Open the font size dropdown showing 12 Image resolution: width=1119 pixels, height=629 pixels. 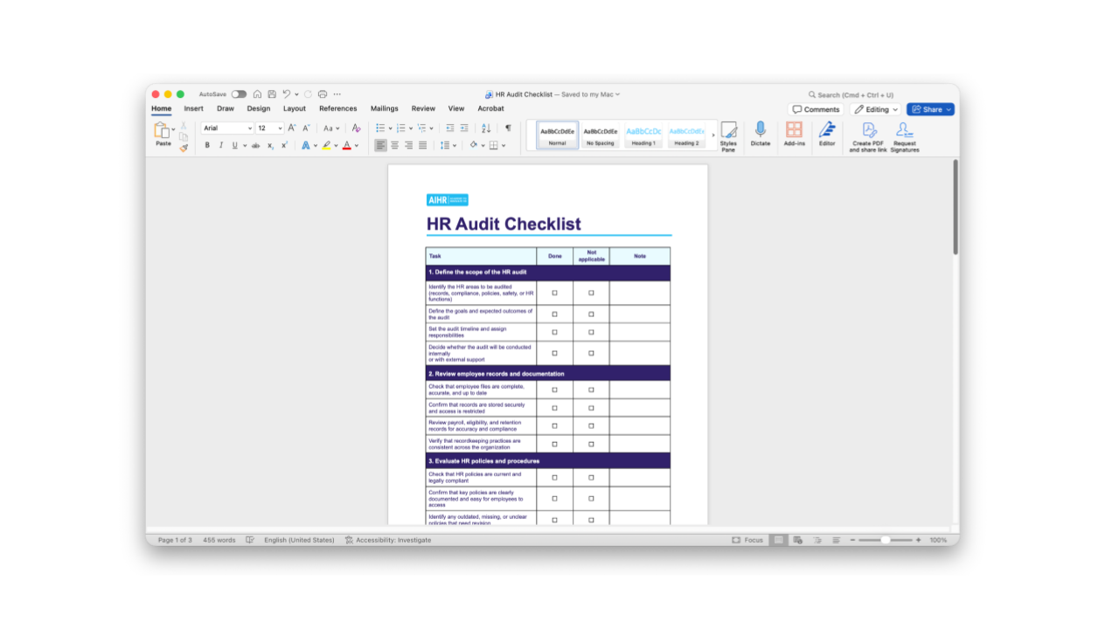pos(269,128)
